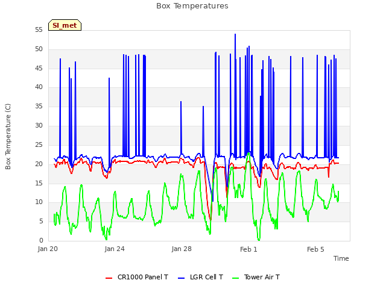
Task: Click the 25 y-axis tick label
Action: tap(39, 144)
